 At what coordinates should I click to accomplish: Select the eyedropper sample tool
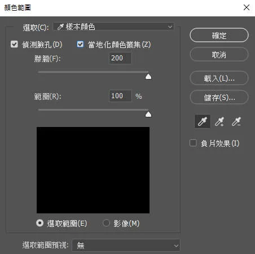[x=202, y=121]
